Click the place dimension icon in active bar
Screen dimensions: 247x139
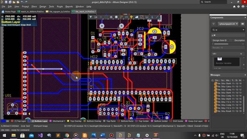point(147,17)
